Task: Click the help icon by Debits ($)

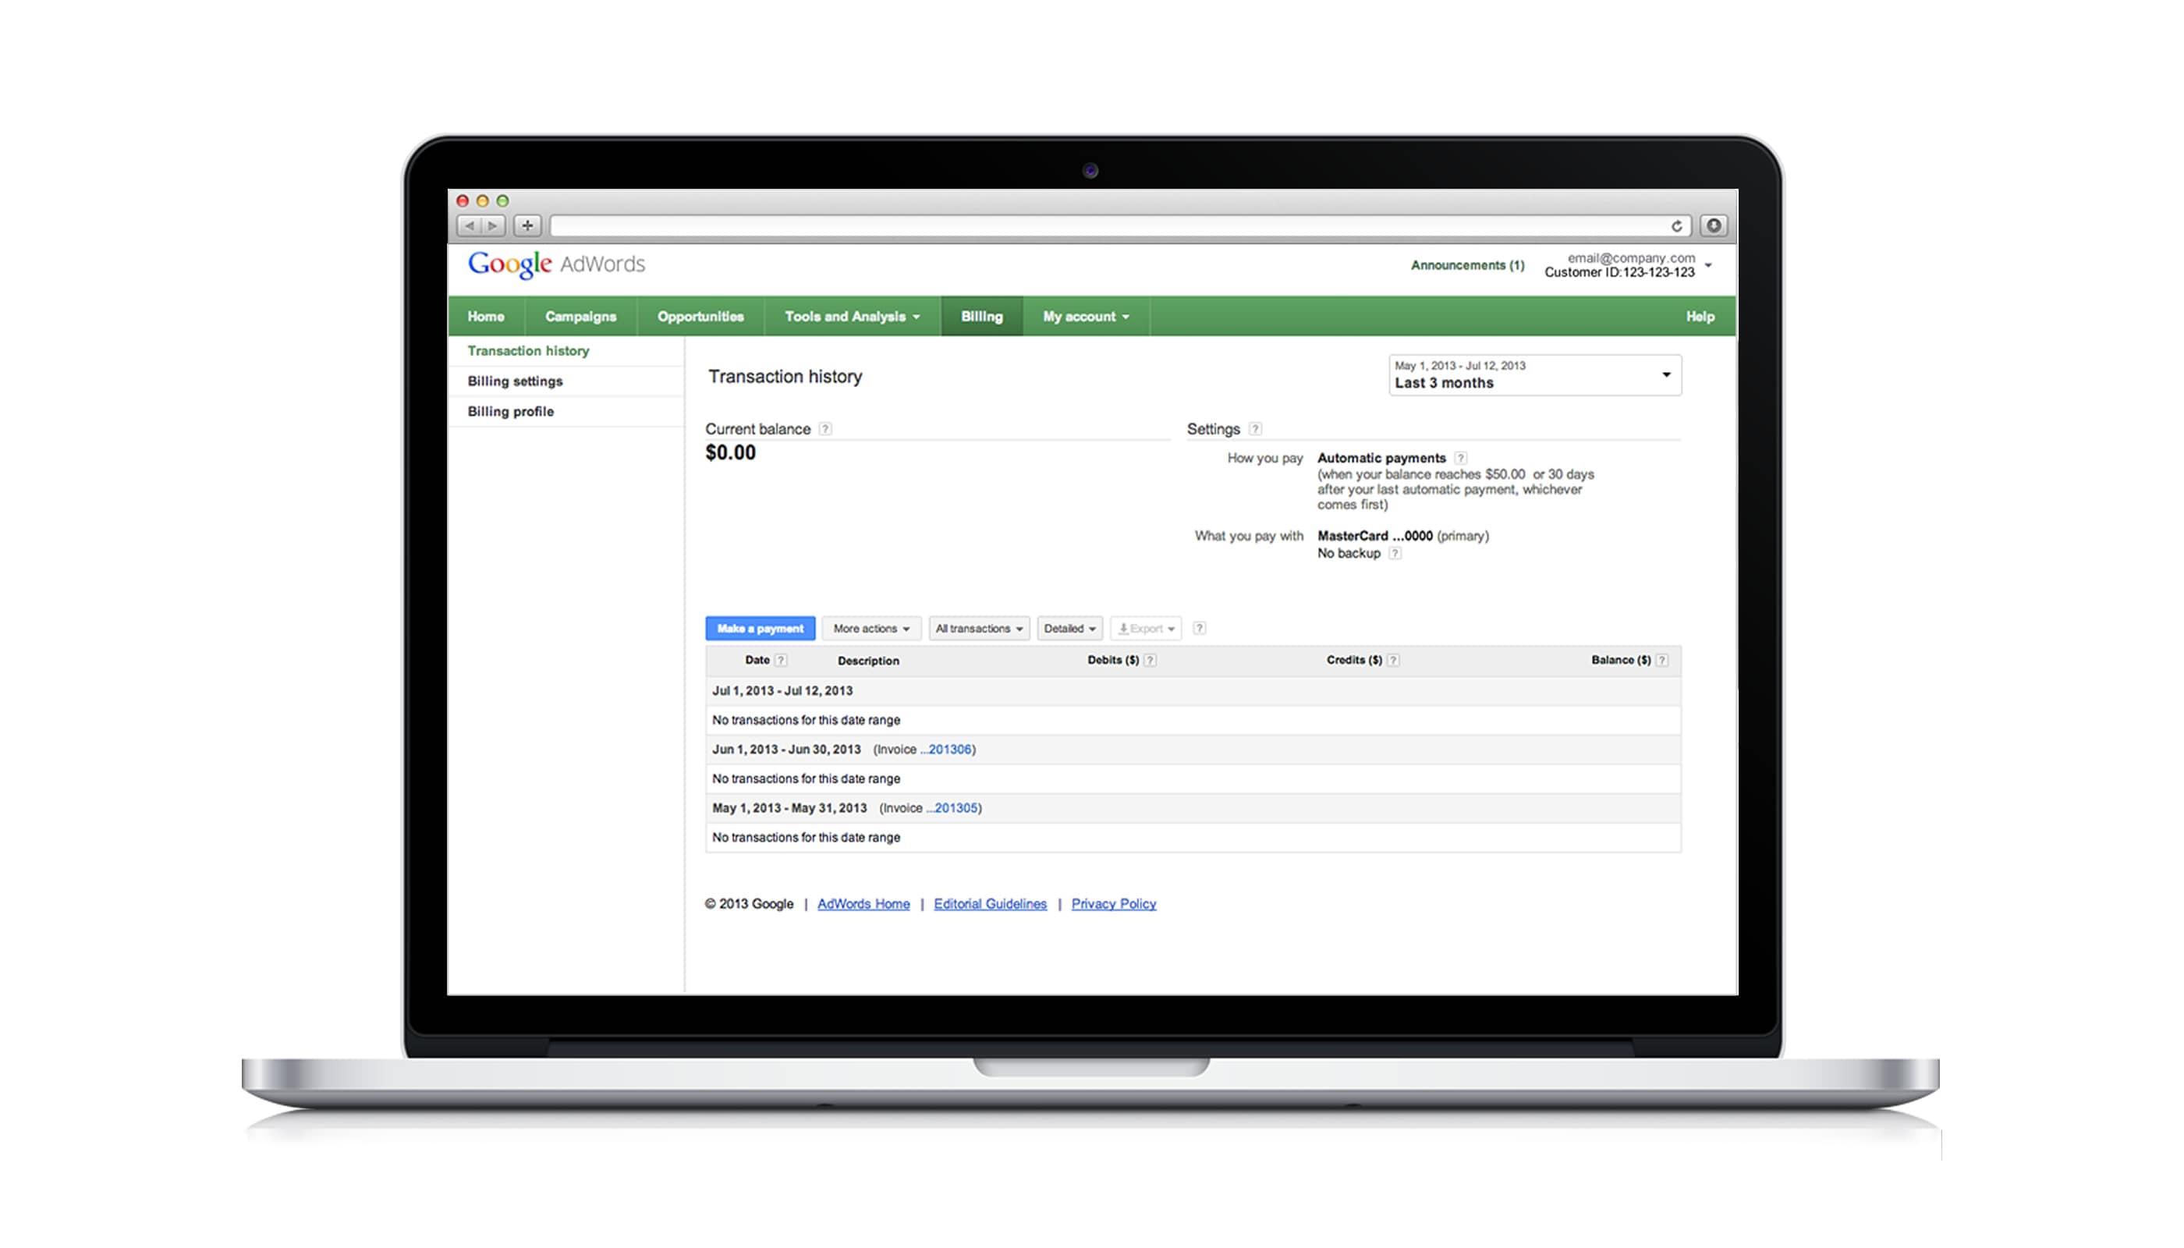Action: (x=1150, y=661)
